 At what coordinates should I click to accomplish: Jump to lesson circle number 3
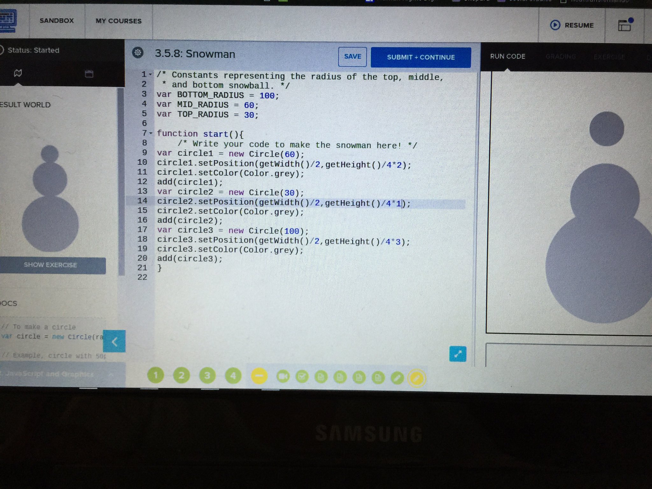pyautogui.click(x=207, y=376)
